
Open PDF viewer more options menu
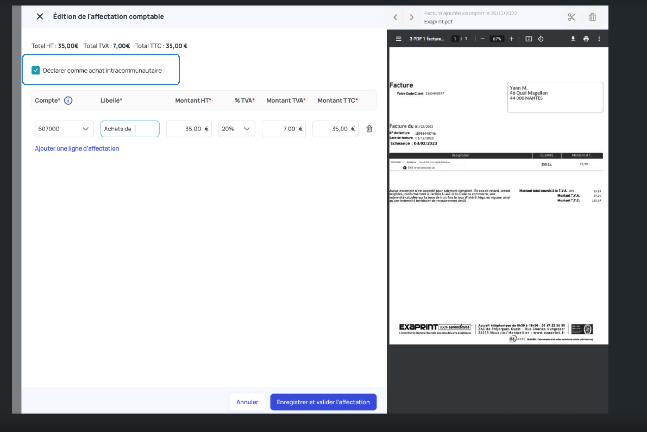tap(599, 39)
